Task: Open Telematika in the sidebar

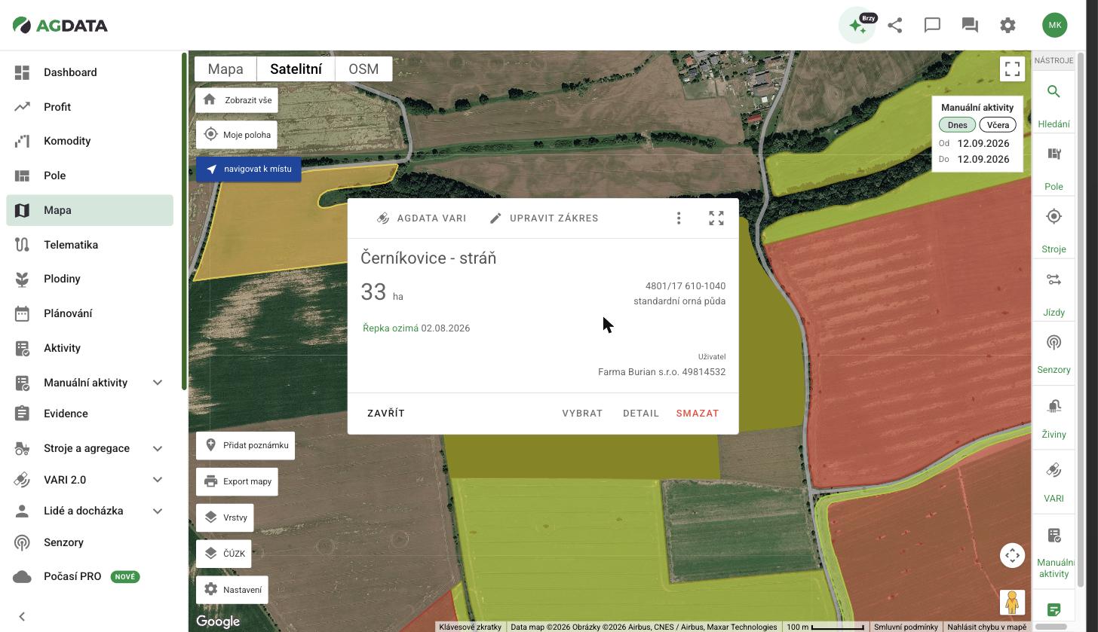Action: (x=90, y=245)
